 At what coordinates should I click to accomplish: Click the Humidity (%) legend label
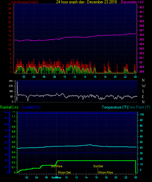31,107
